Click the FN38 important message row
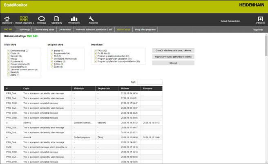Image resolution: width=268 pixels, height=164 pixels. coord(83,147)
